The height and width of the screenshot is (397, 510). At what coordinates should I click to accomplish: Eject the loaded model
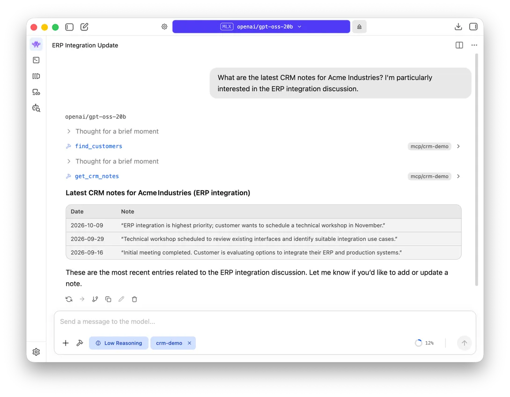point(359,27)
